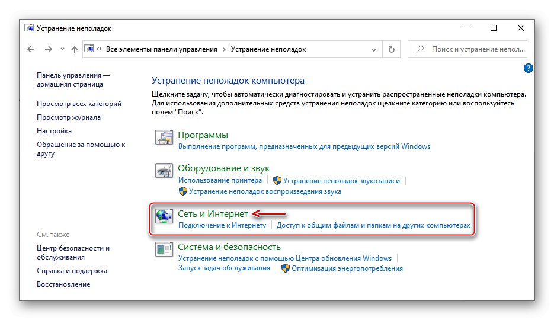Viewport: 554px width, 320px height.
Task: Open the blue help question mark
Action: (529, 69)
